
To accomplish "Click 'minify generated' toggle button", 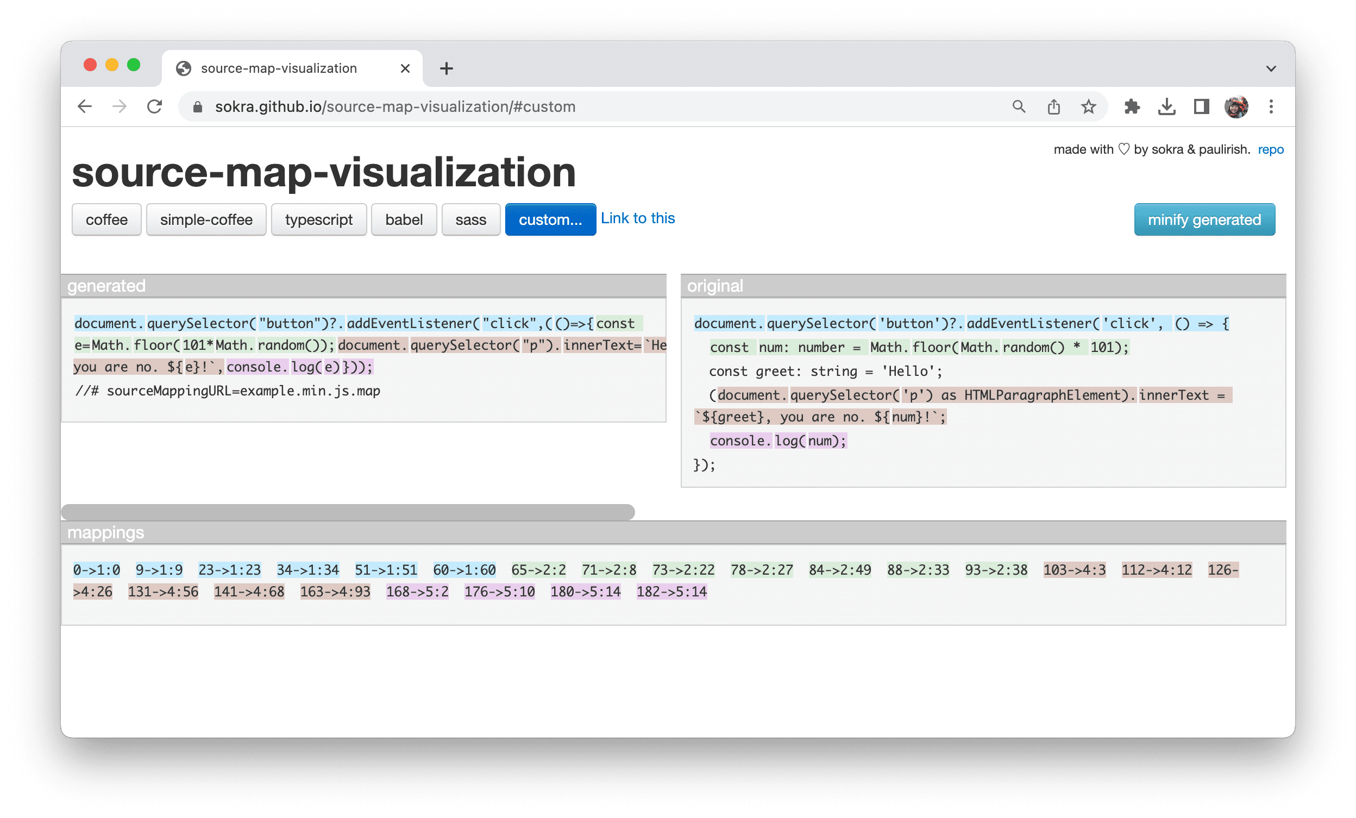I will 1206,219.
